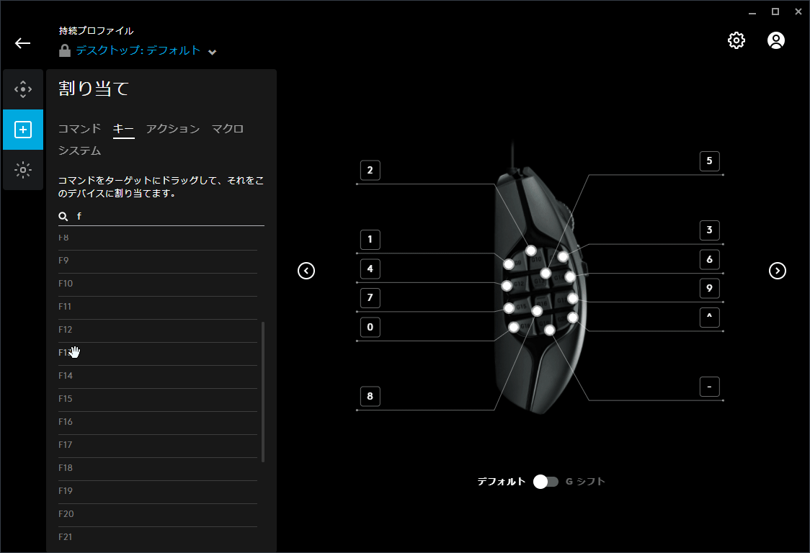
Task: Switch to the コマンド tab
Action: click(79, 129)
